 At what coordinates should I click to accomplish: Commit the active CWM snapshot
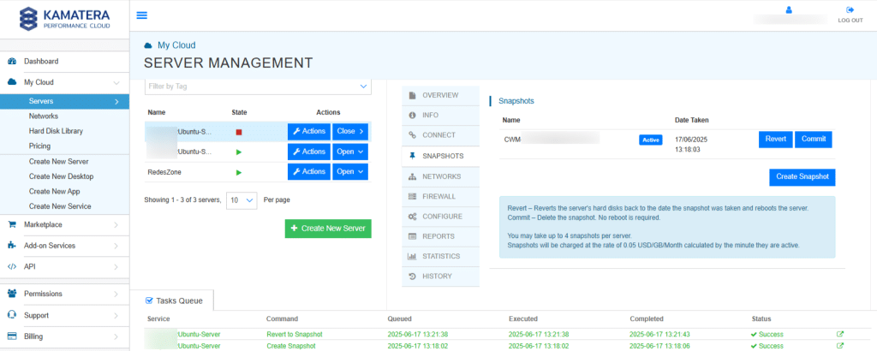[813, 140]
